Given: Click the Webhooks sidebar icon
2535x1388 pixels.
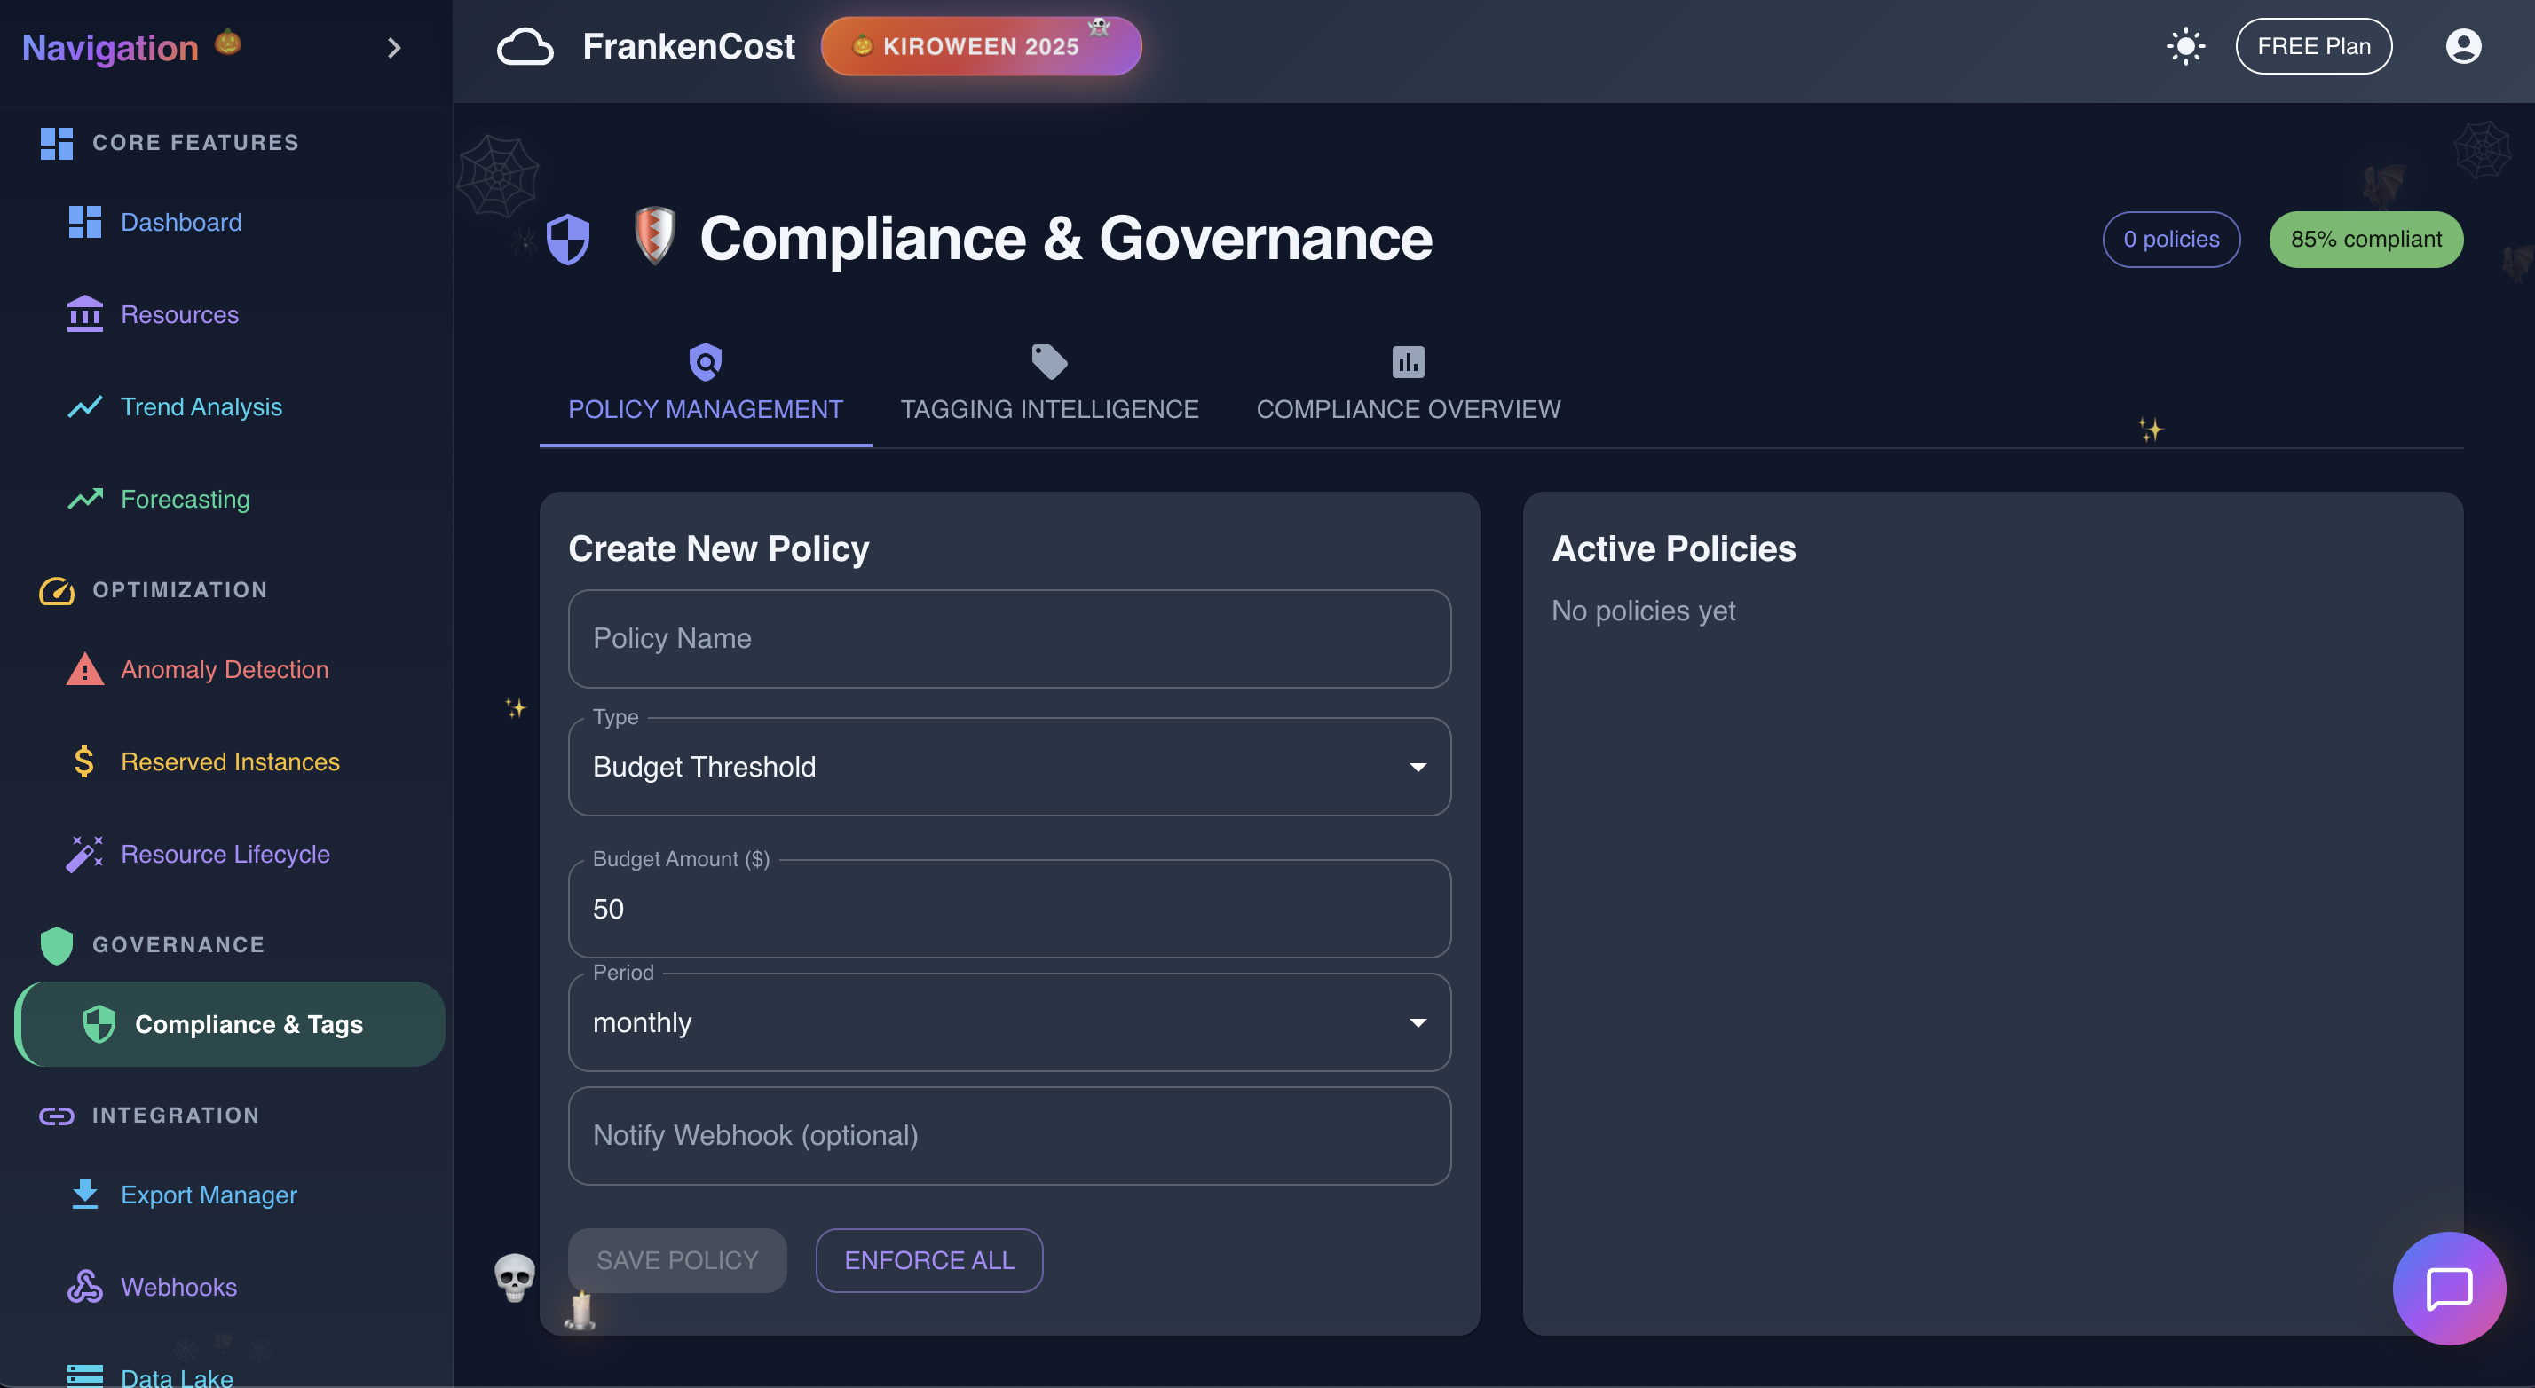Looking at the screenshot, I should [x=84, y=1286].
